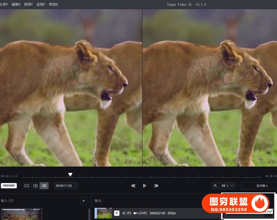The image size is (277, 220).
Task: Step back one frame
Action: pos(133,186)
